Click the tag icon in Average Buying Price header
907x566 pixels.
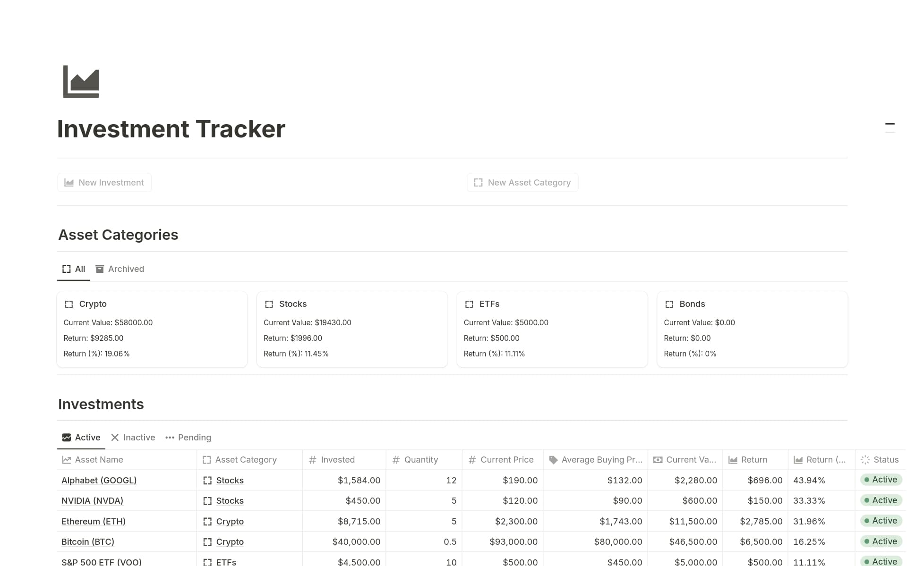[x=553, y=459]
